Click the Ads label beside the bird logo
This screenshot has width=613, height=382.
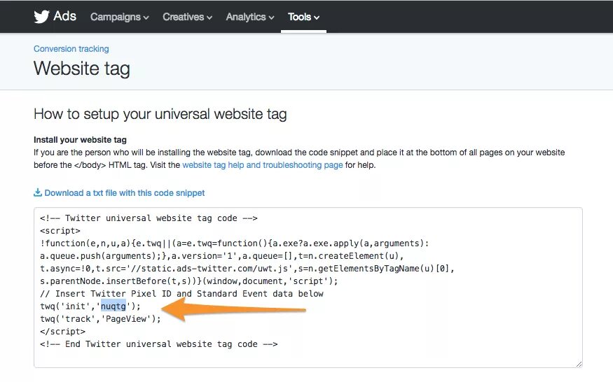click(64, 16)
